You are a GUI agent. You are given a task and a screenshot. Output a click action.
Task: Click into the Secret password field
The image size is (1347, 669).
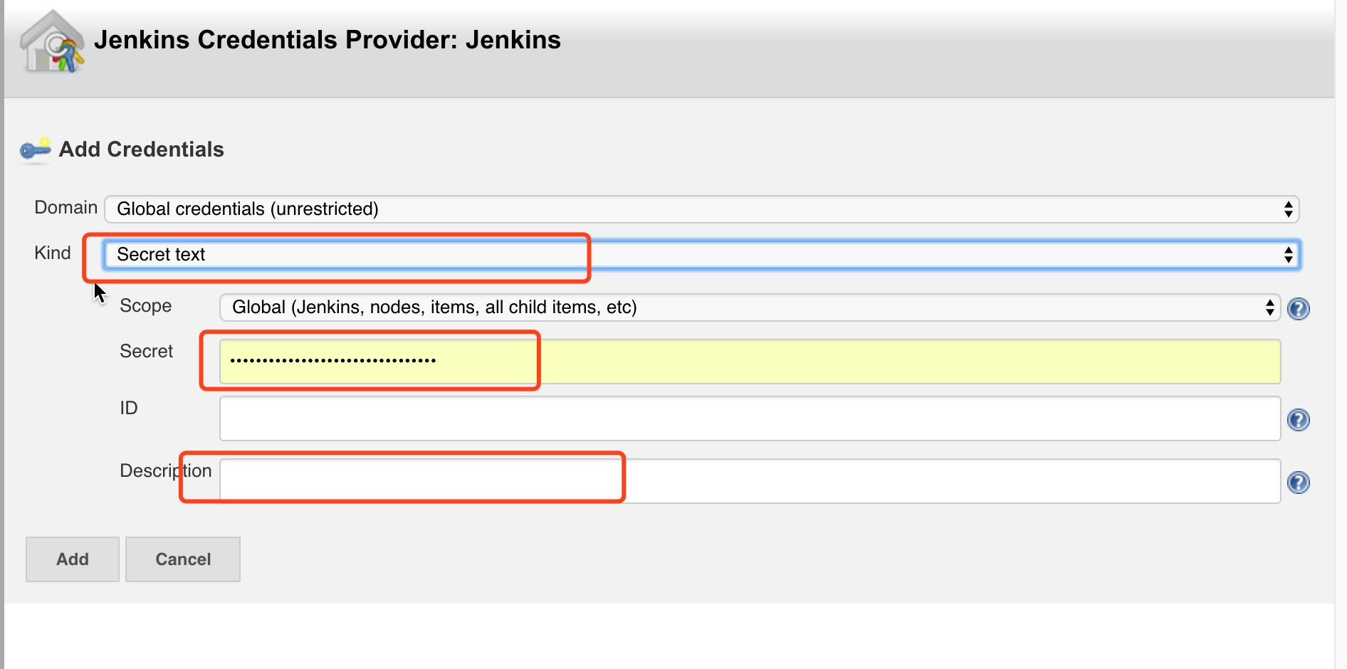749,362
